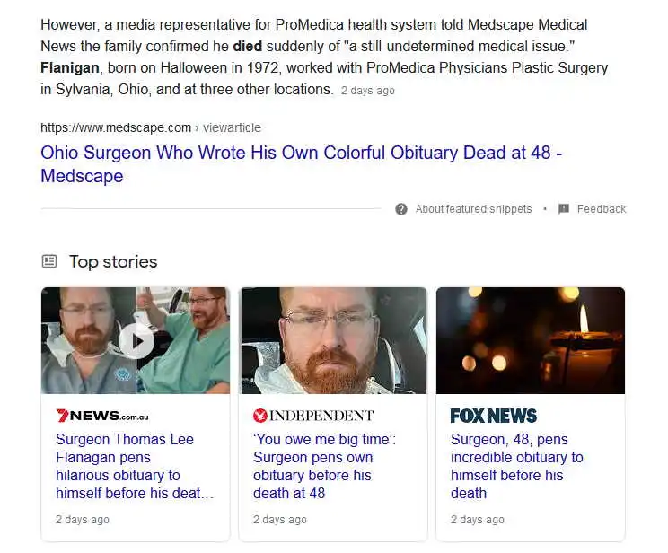Click the medscape.com URL breadcrumb

pyautogui.click(x=150, y=127)
